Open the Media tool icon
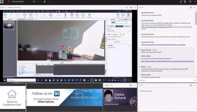Viewport: 197px width, 112px height. coord(51,15)
